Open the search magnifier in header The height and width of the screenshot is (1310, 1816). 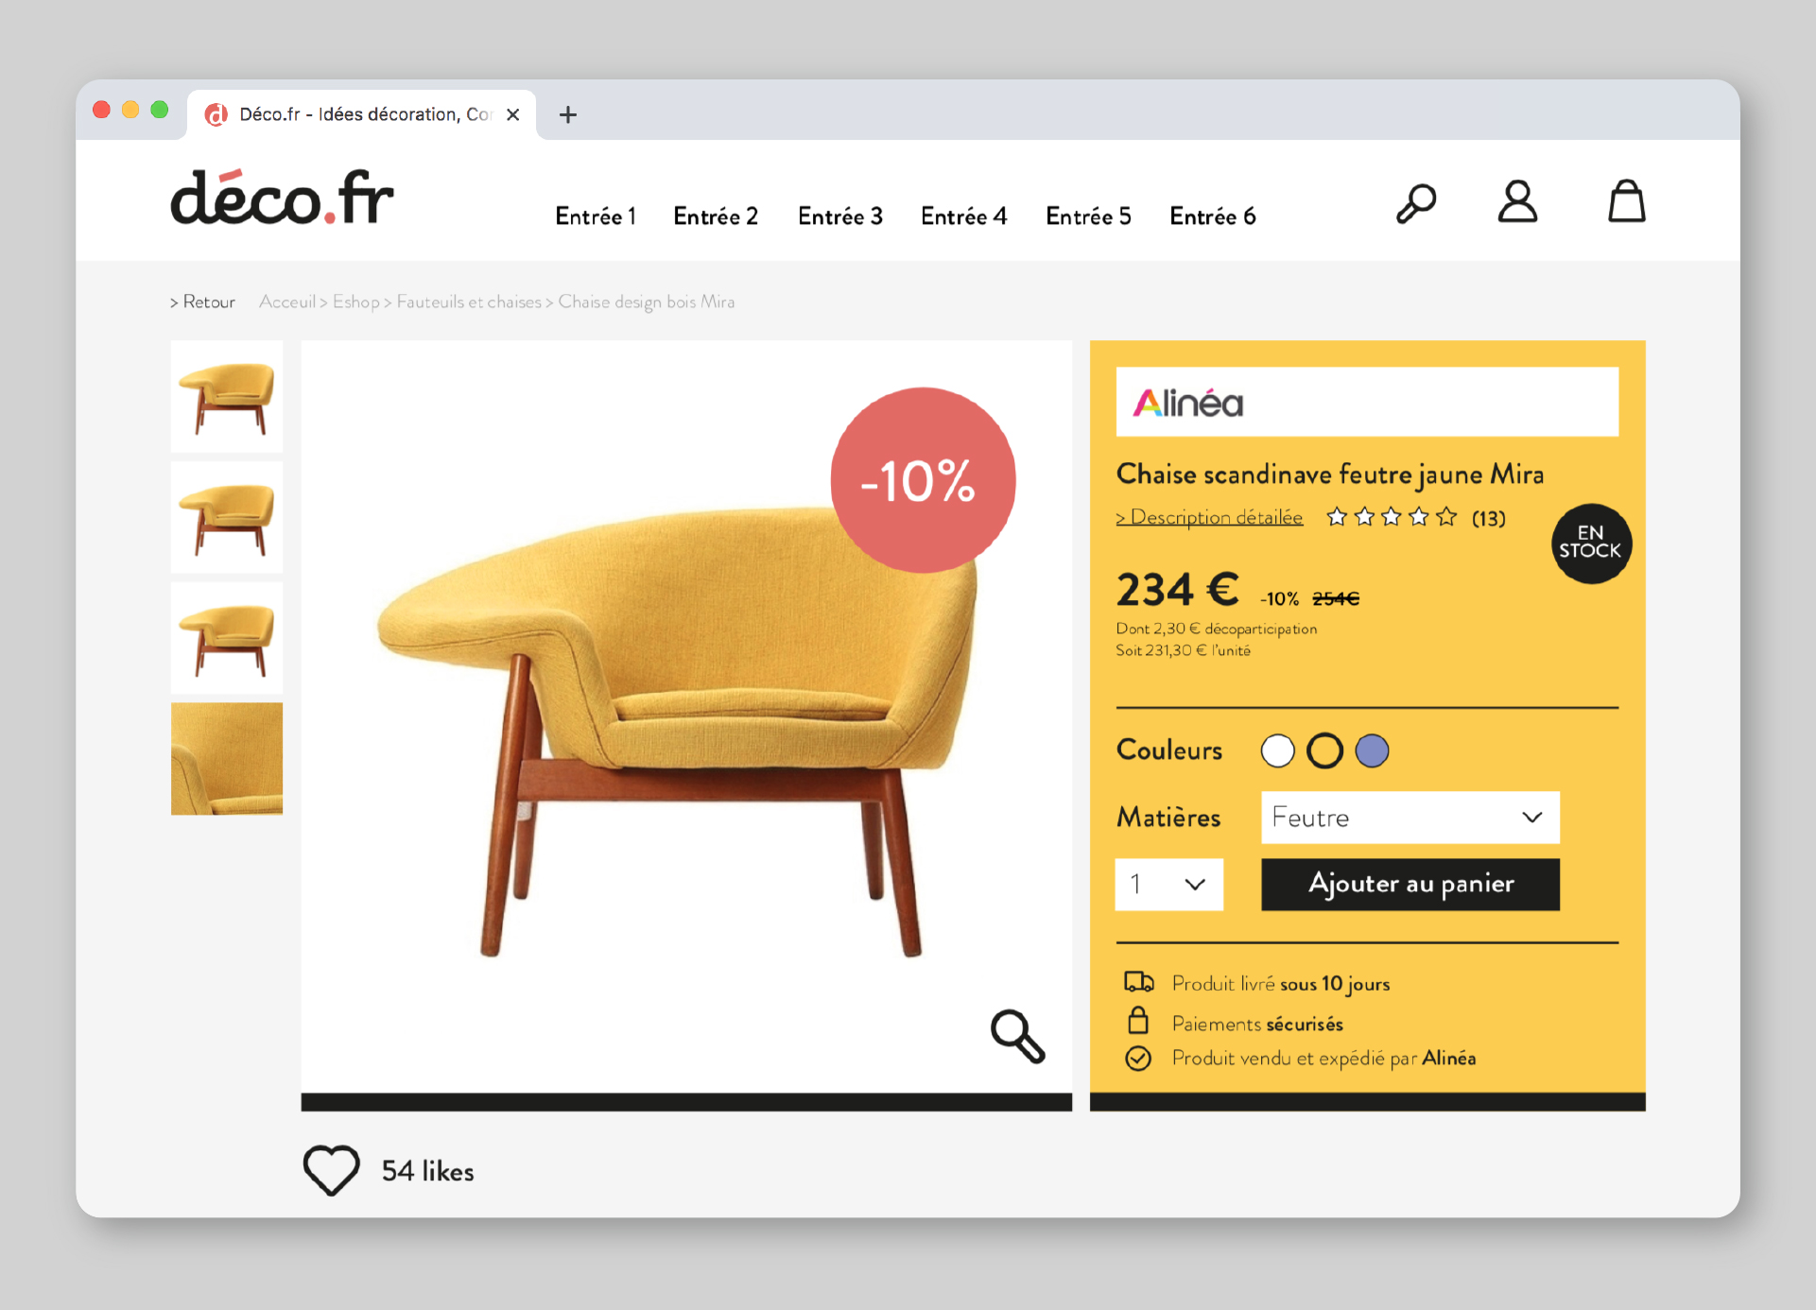1416,202
